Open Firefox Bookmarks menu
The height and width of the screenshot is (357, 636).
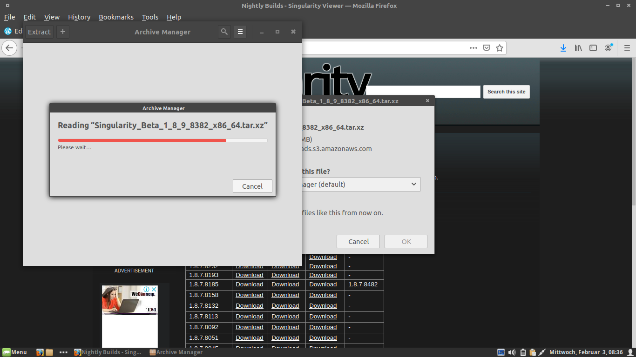(116, 17)
